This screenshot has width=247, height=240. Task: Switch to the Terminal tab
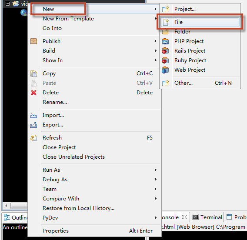point(207,217)
